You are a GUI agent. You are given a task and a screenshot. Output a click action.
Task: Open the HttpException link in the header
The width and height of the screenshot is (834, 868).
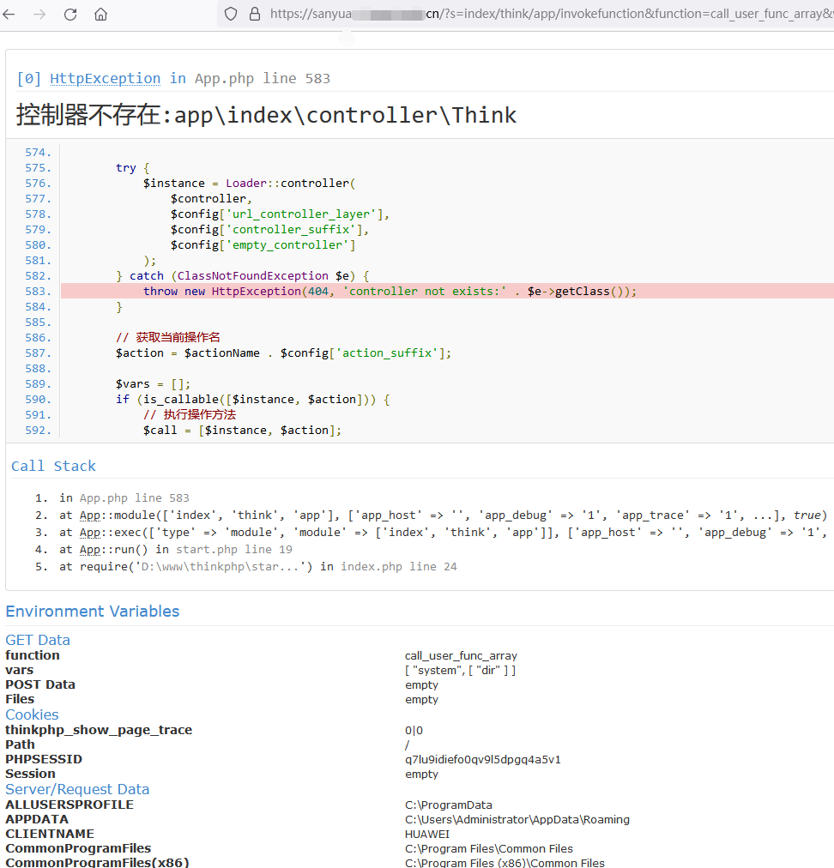106,79
